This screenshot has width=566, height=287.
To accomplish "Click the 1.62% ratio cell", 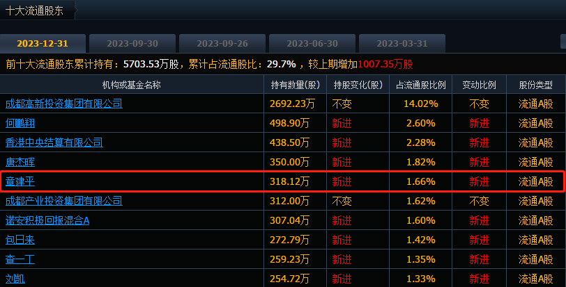I will (421, 201).
